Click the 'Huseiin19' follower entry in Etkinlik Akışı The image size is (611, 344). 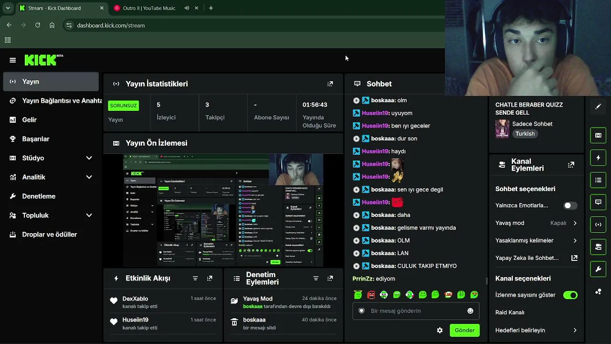164,323
